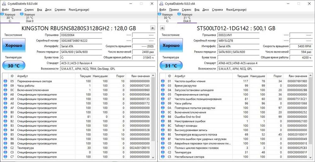Click status icon of Частота ошибок позиционирования row
This screenshot has height=162, width=315.
(163, 99)
